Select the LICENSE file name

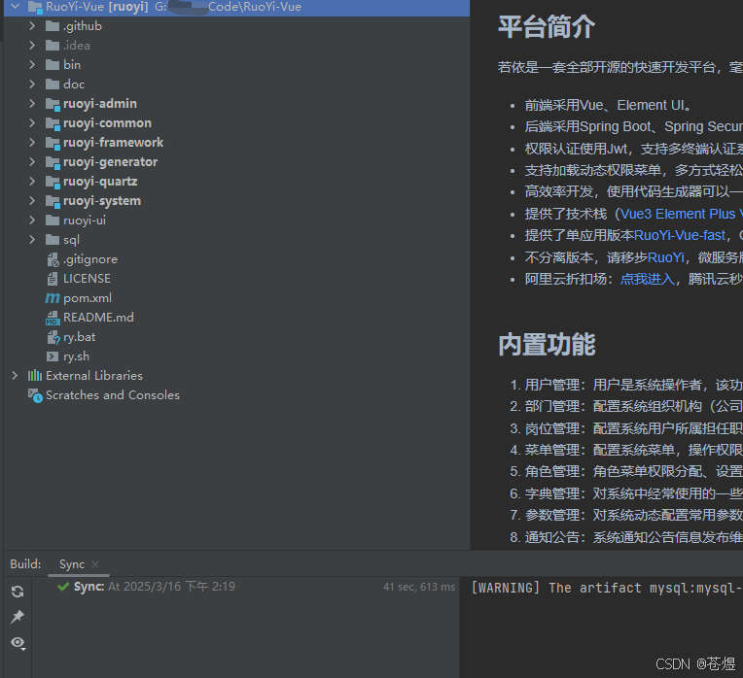pyautogui.click(x=87, y=279)
